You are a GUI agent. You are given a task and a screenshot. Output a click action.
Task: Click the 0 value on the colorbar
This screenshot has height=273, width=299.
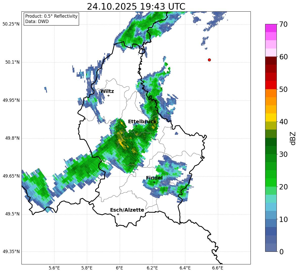[x=281, y=252]
